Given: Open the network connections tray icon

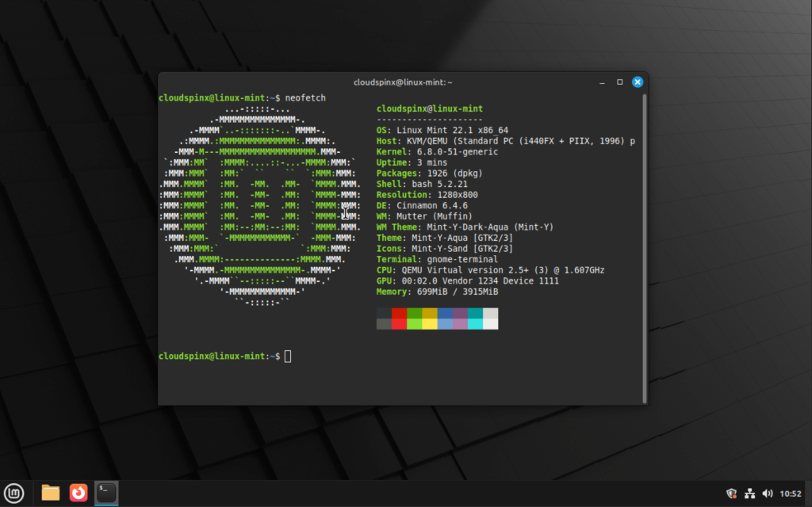Looking at the screenshot, I should (x=749, y=494).
